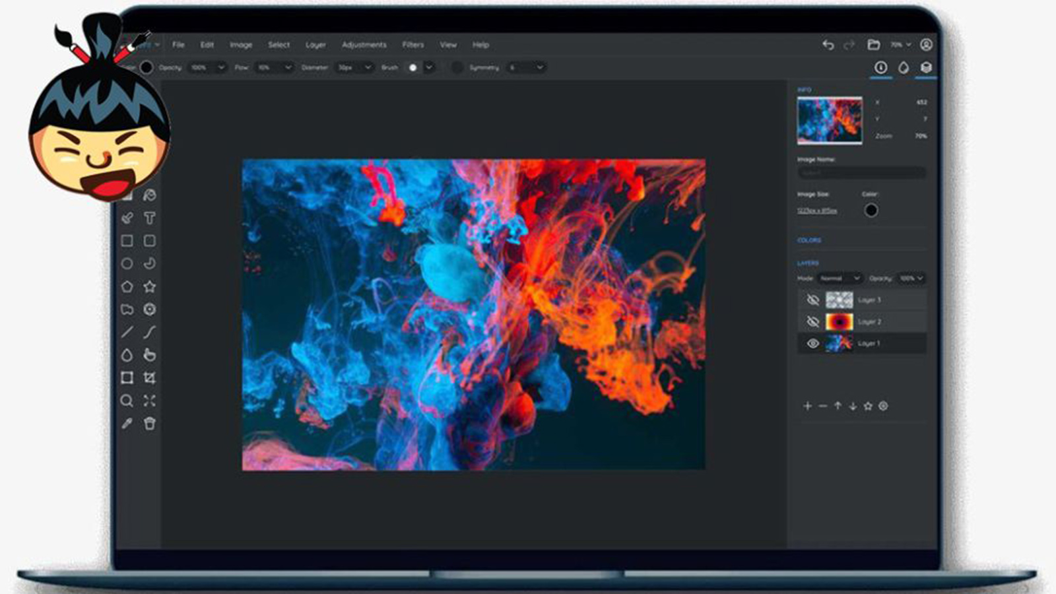This screenshot has width=1056, height=594.
Task: Open the user account icon
Action: click(x=927, y=45)
